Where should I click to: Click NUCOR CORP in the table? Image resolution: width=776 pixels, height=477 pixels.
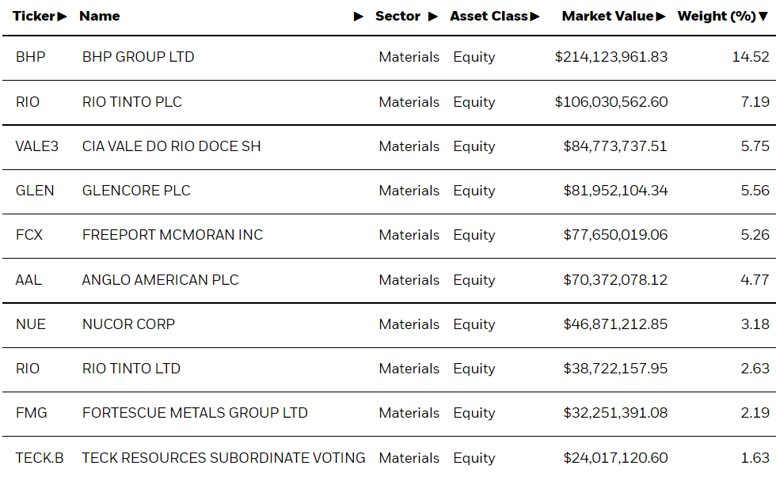pyautogui.click(x=128, y=324)
